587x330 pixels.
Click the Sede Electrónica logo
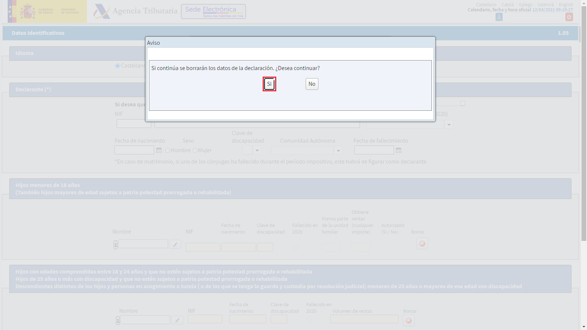tap(214, 11)
